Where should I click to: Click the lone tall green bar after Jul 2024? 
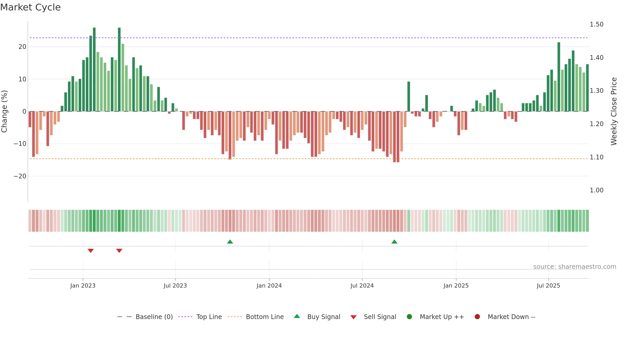pos(409,96)
